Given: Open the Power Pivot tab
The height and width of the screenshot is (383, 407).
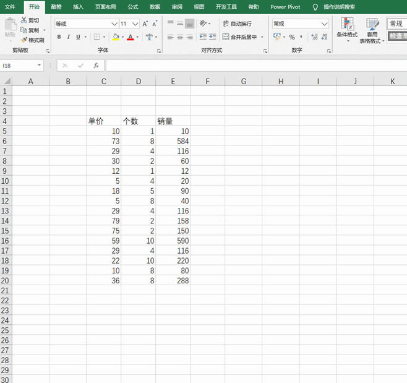Looking at the screenshot, I should coord(285,7).
